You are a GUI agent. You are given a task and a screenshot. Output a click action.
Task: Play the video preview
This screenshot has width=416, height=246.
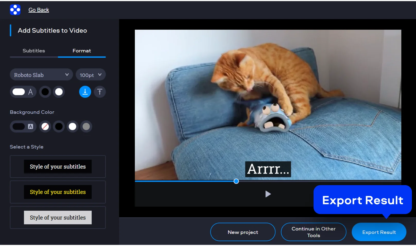tap(268, 194)
